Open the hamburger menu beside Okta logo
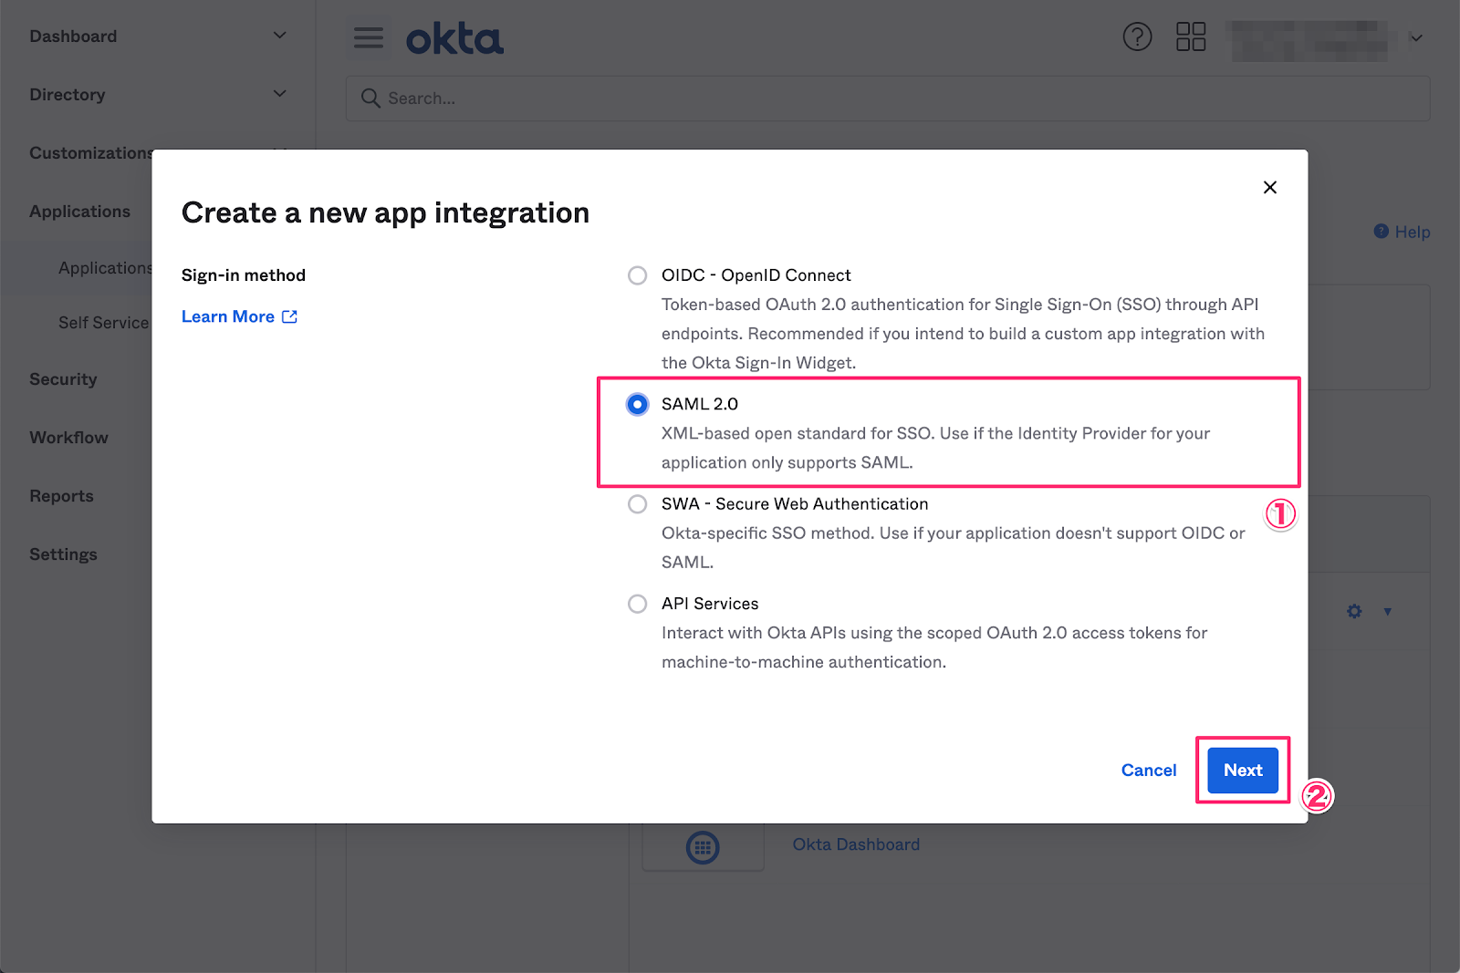The width and height of the screenshot is (1460, 973). coord(369,38)
